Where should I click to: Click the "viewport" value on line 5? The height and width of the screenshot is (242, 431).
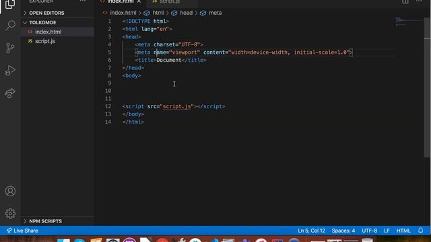[x=185, y=52]
